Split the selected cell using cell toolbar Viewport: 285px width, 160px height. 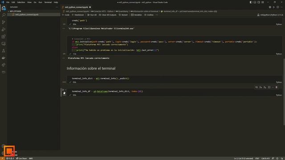click(269, 87)
